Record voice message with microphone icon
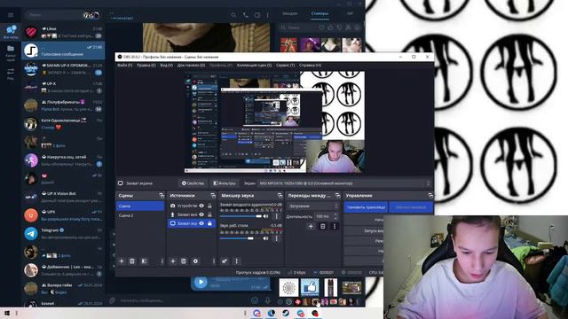The image size is (568, 319). click(268, 300)
